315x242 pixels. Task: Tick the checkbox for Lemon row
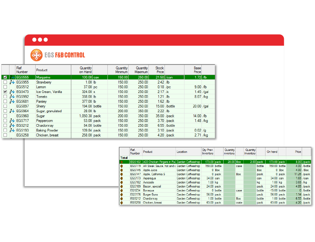point(5,87)
